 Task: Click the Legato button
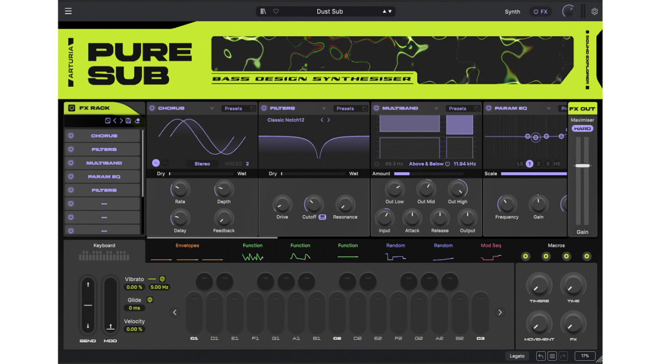coord(517,356)
